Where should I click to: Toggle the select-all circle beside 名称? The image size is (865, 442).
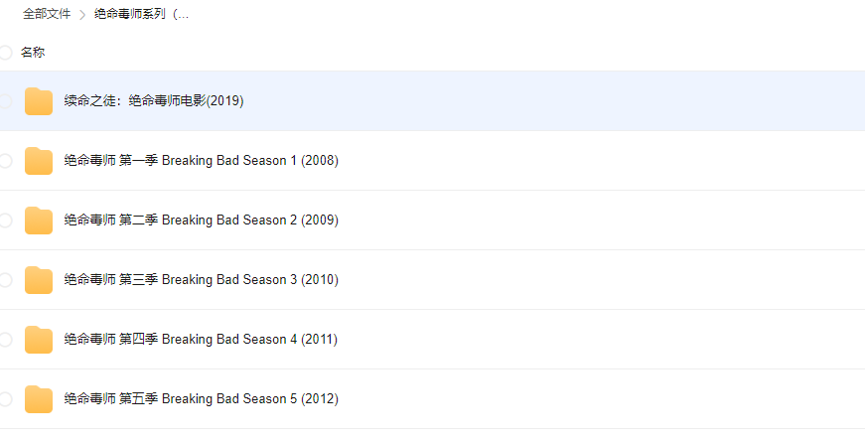click(x=5, y=53)
